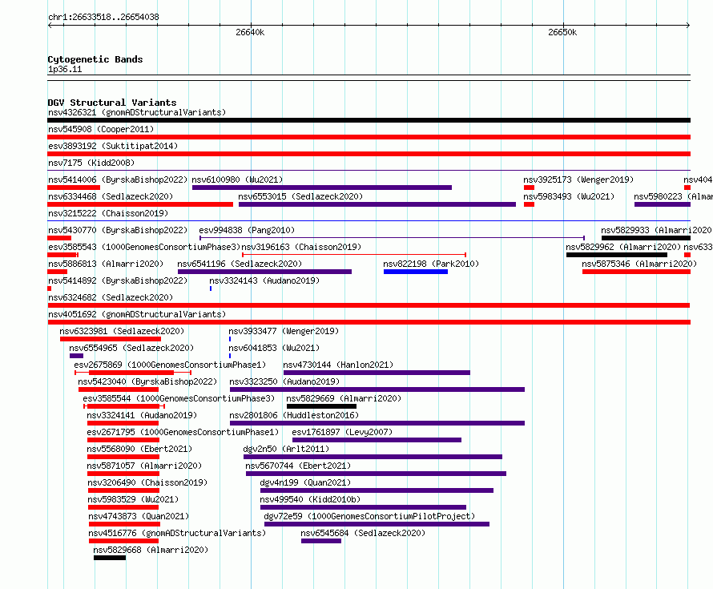The image size is (713, 589).
Task: Click nsv4516776 (gnomADStructuralVariants) label
Action: click(177, 533)
